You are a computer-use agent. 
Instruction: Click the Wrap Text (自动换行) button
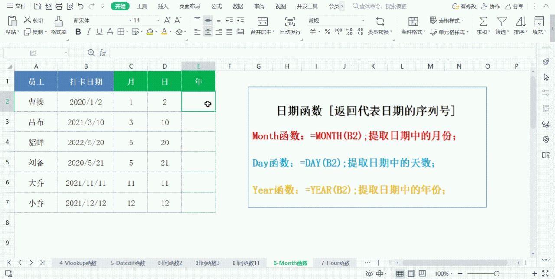coord(290,26)
